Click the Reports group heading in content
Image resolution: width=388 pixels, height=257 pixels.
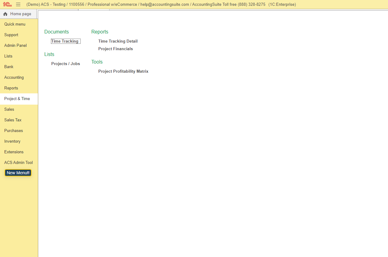pos(100,32)
